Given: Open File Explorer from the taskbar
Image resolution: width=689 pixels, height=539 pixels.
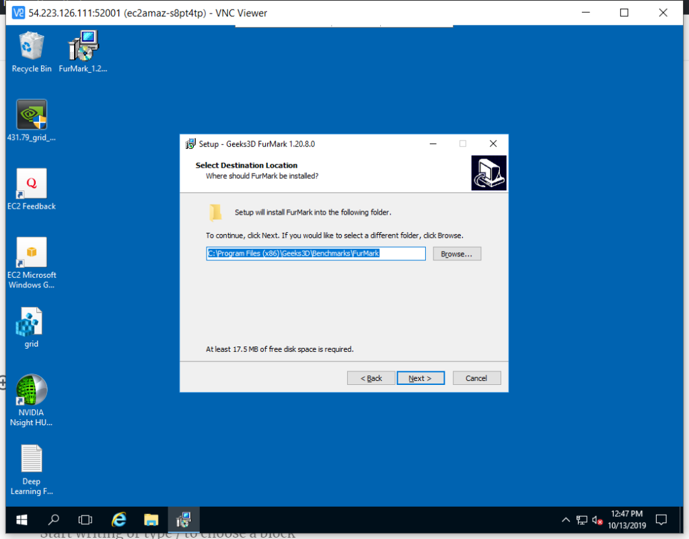Looking at the screenshot, I should click(x=151, y=520).
